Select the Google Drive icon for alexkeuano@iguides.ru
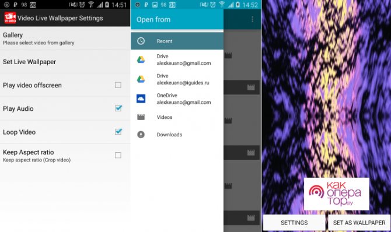Viewport: 391px width, 232px height. click(x=141, y=79)
